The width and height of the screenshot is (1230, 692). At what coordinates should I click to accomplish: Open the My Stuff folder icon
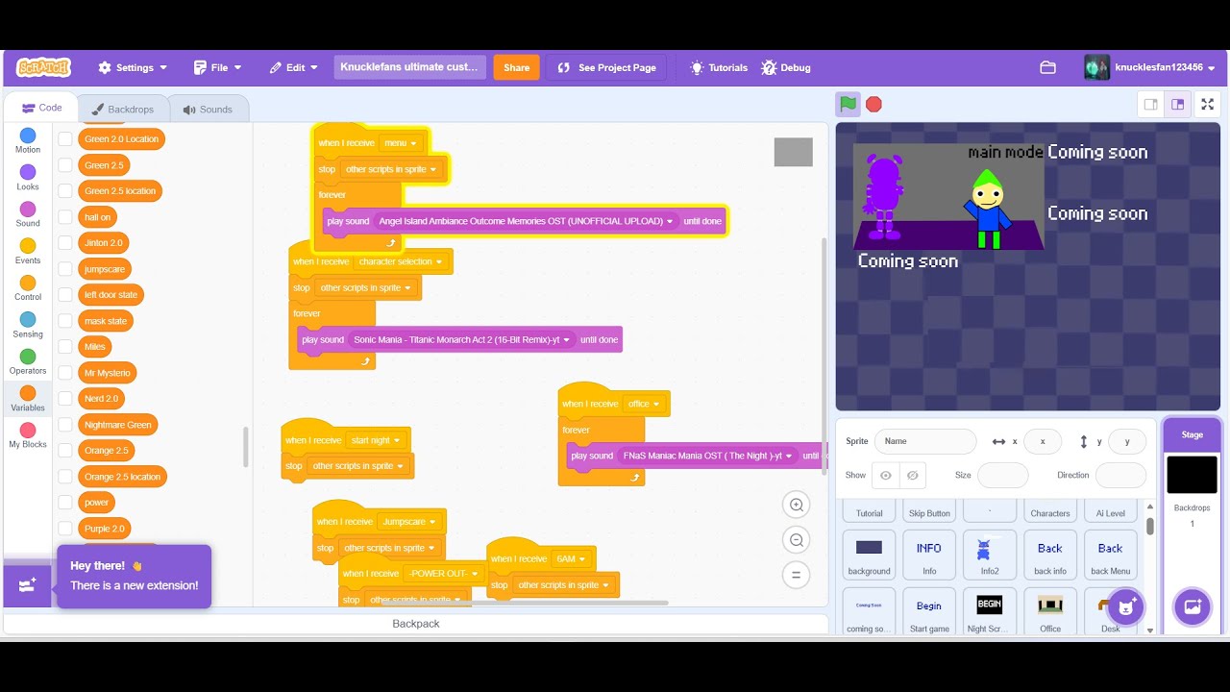[x=1047, y=67]
